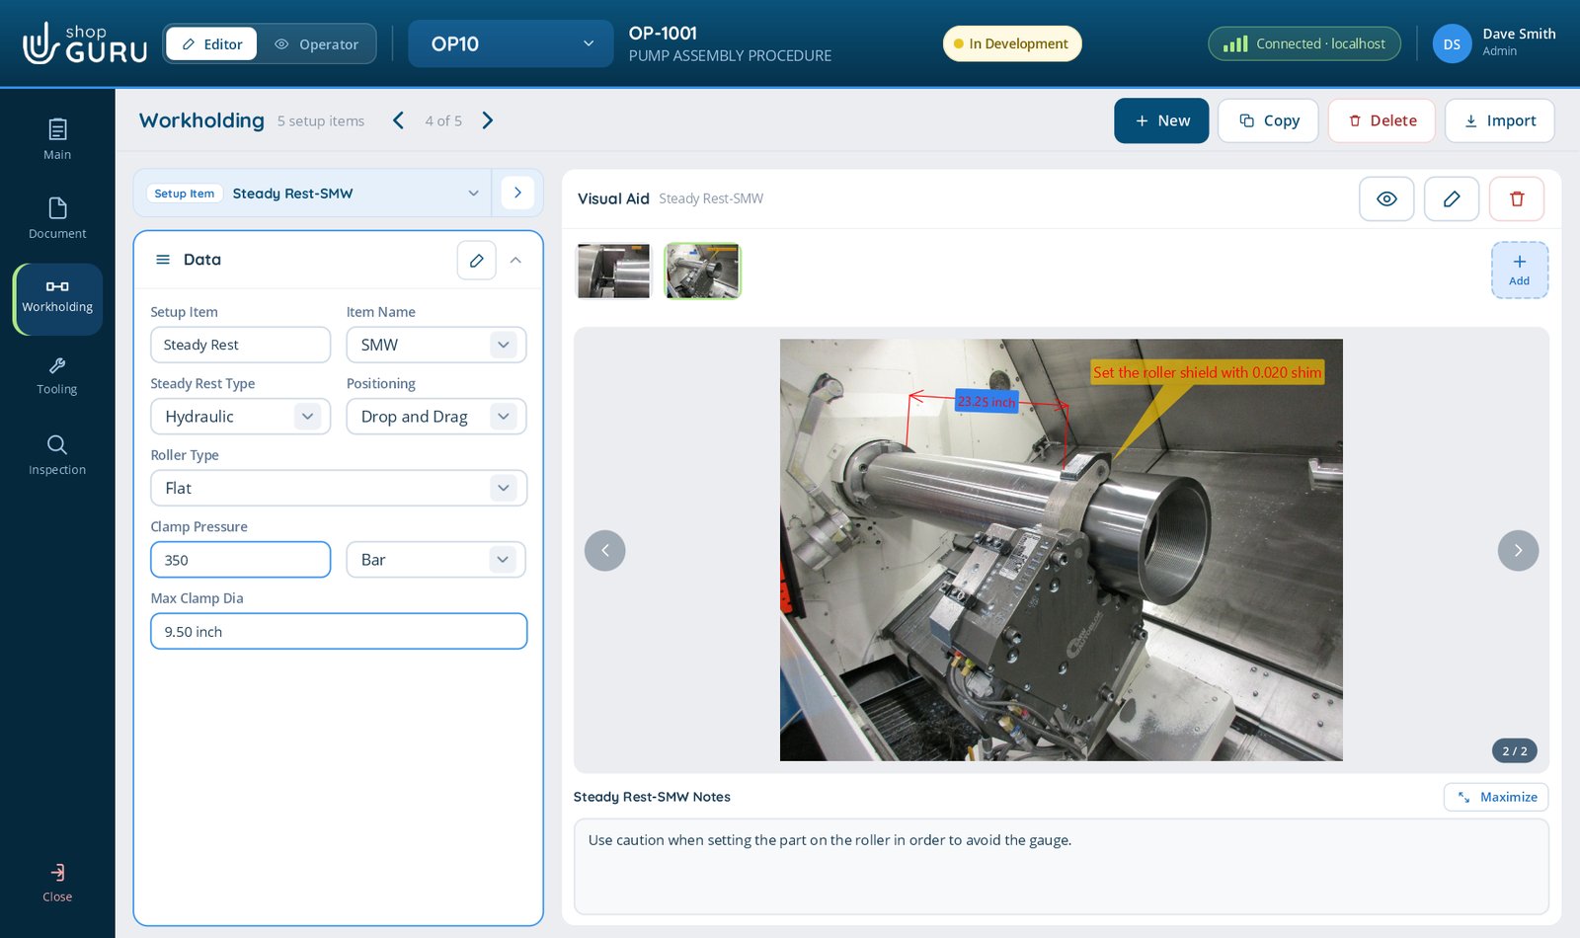Screen dimensions: 1580x938
Task: Open the Tooling sidebar section
Action: (57, 375)
